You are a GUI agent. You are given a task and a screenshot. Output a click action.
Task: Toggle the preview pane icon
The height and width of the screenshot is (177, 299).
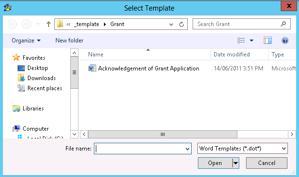pos(268,41)
